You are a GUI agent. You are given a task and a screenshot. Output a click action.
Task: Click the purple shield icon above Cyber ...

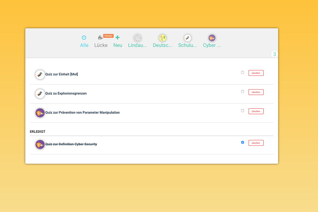[x=212, y=38]
